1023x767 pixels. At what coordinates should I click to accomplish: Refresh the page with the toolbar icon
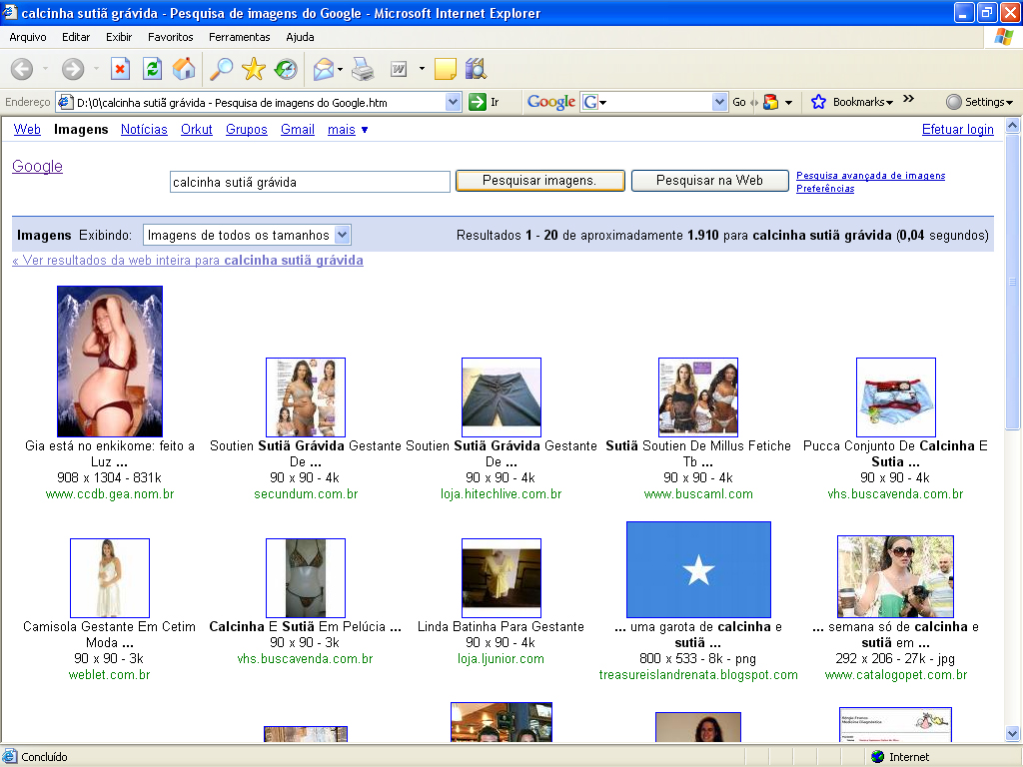point(152,69)
